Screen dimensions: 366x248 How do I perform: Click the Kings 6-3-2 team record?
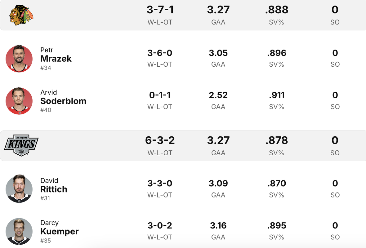click(x=160, y=140)
